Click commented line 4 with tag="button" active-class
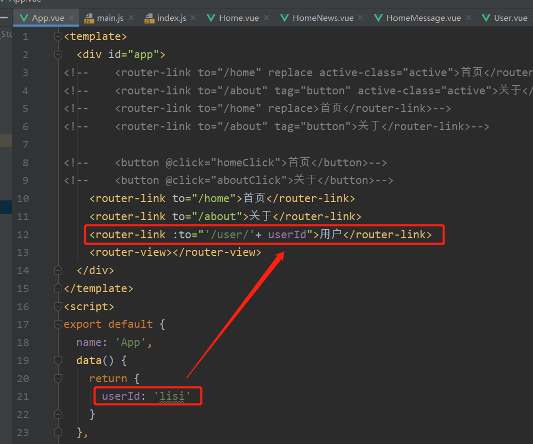The width and height of the screenshot is (533, 444). 298,91
